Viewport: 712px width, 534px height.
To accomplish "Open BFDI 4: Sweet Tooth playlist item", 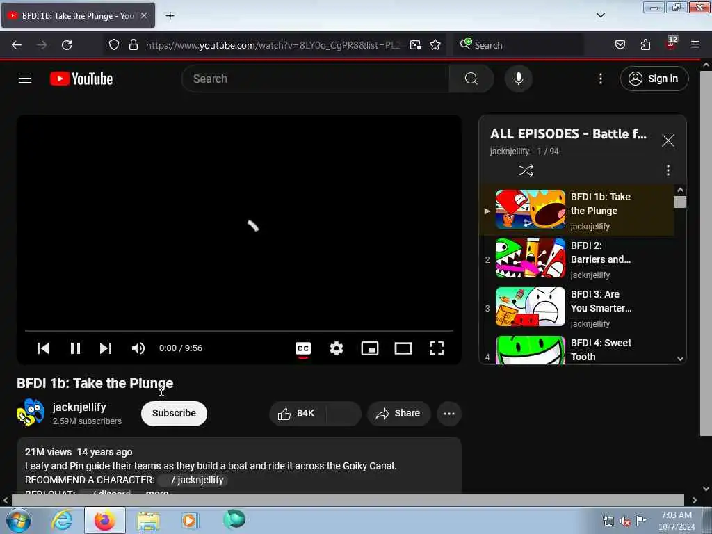I will click(578, 350).
